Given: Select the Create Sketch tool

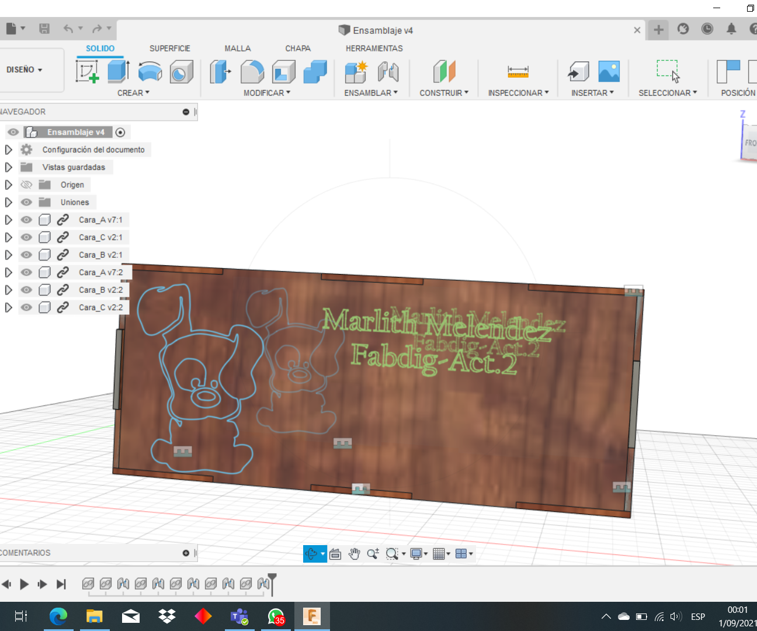Looking at the screenshot, I should pyautogui.click(x=86, y=71).
